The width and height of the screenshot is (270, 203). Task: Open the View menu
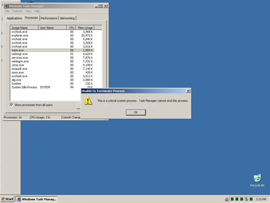(28, 11)
